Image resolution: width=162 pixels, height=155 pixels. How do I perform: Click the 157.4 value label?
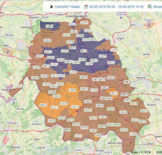(111, 109)
